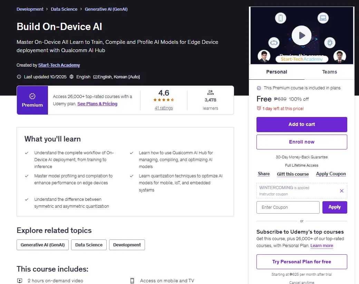
Task: Focus the Enter Coupon input field
Action: [288, 207]
